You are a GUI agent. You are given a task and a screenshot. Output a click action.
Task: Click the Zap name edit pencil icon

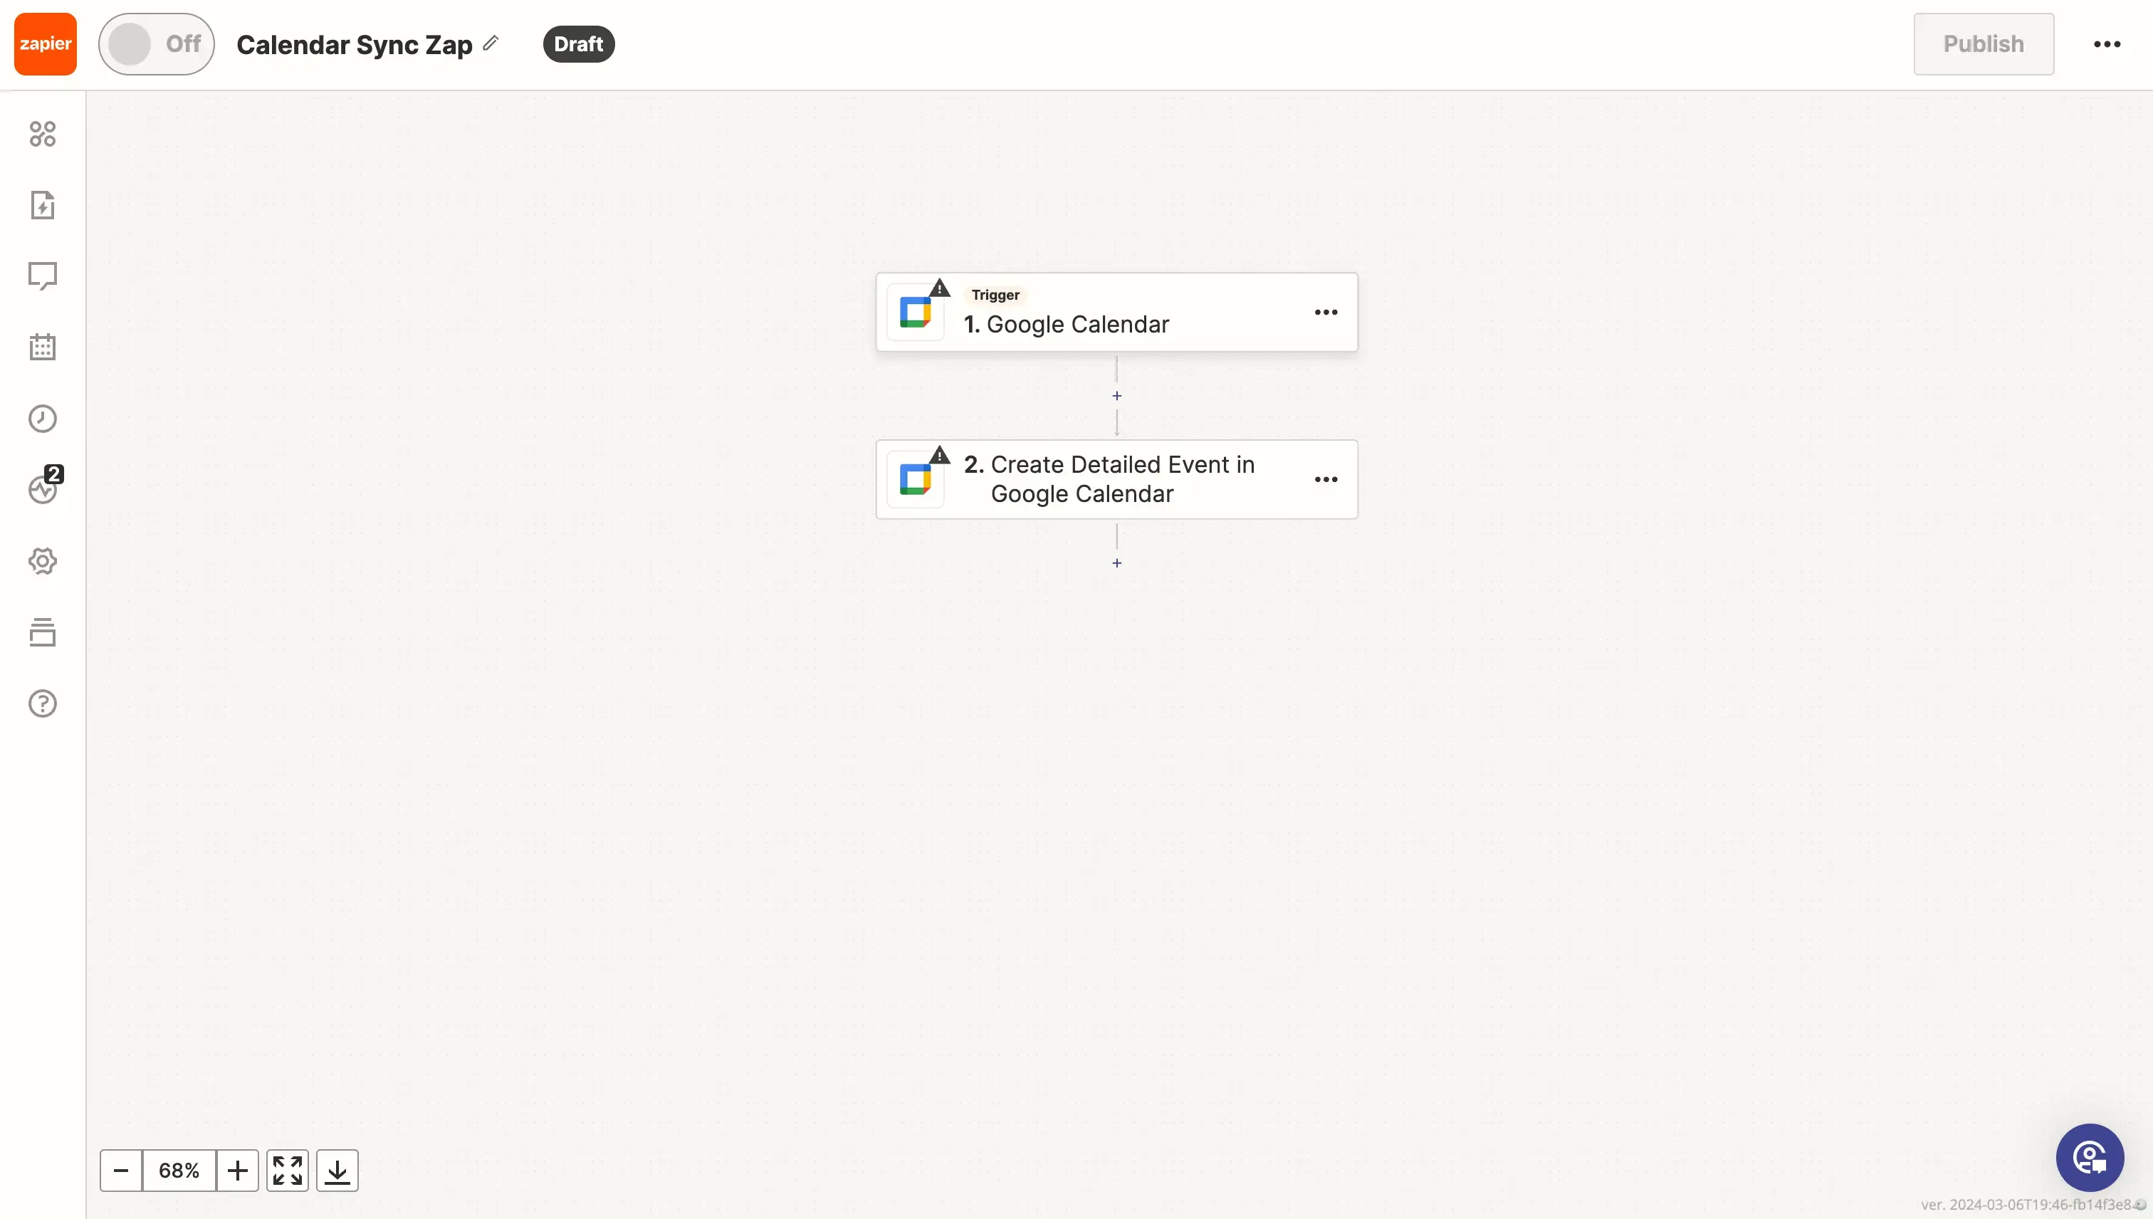point(494,44)
